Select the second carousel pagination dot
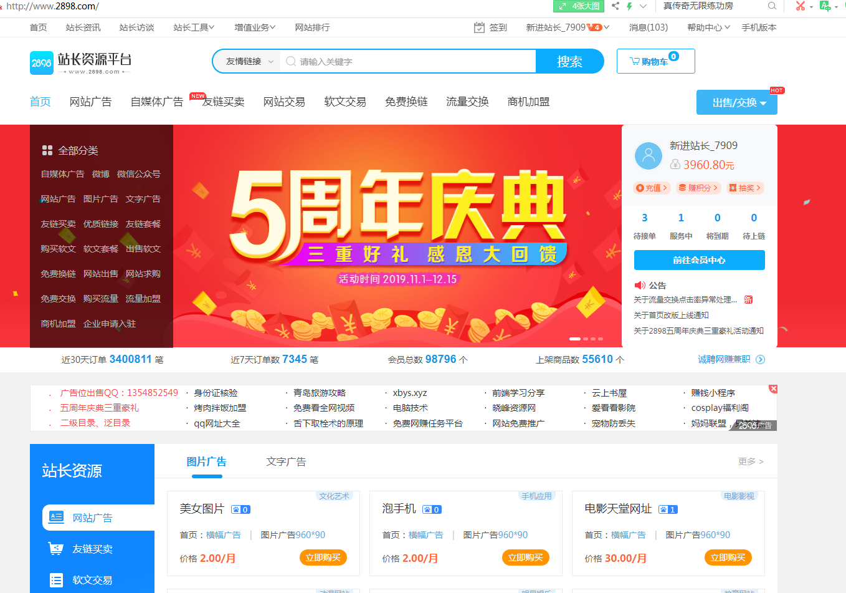The height and width of the screenshot is (593, 846). tap(584, 339)
